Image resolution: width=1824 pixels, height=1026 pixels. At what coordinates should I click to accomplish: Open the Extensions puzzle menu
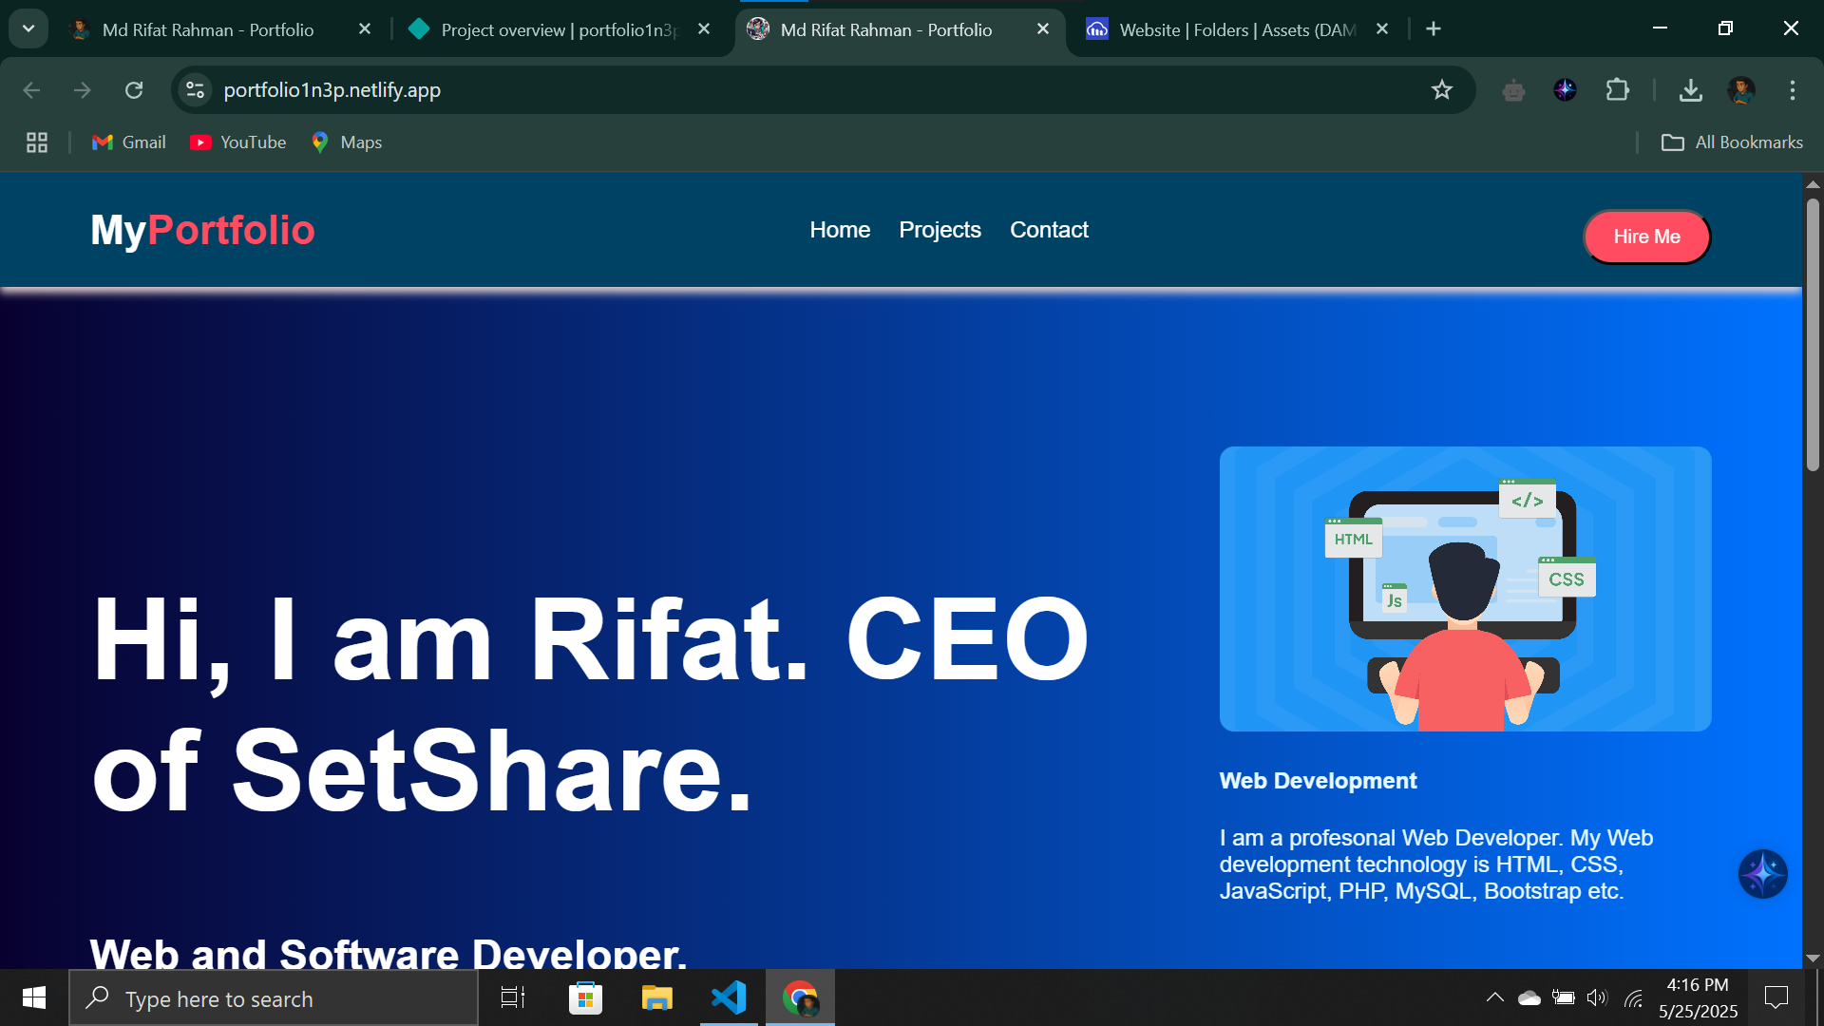coord(1617,90)
